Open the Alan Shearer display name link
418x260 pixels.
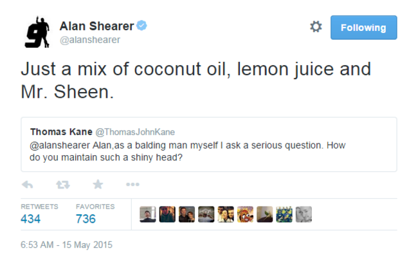pos(96,26)
